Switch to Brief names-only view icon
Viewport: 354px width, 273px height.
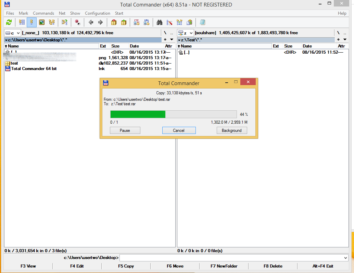coord(22,22)
